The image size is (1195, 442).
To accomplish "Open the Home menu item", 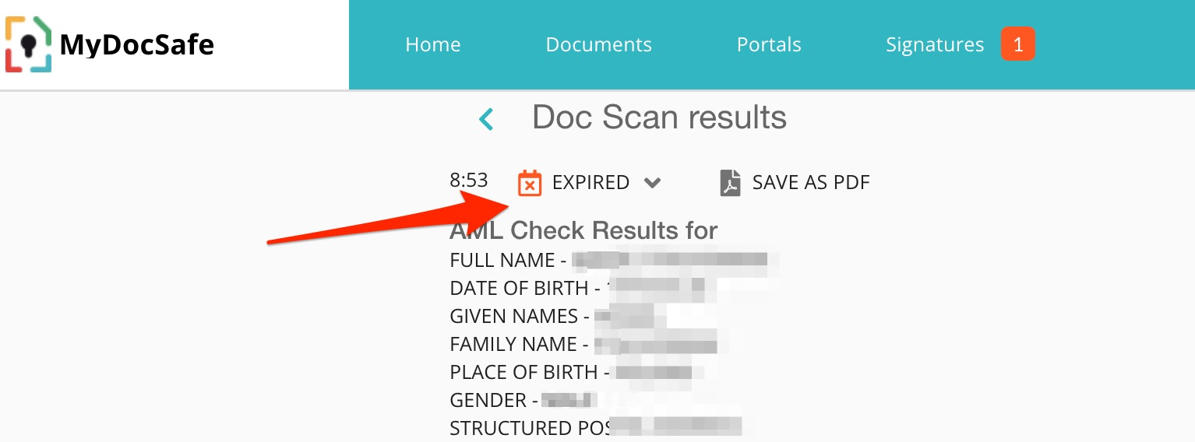I will click(433, 44).
